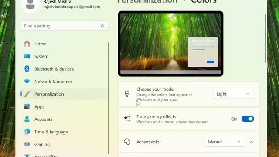
Task: Collapse the Accent color section chevron
Action: (x=252, y=142)
